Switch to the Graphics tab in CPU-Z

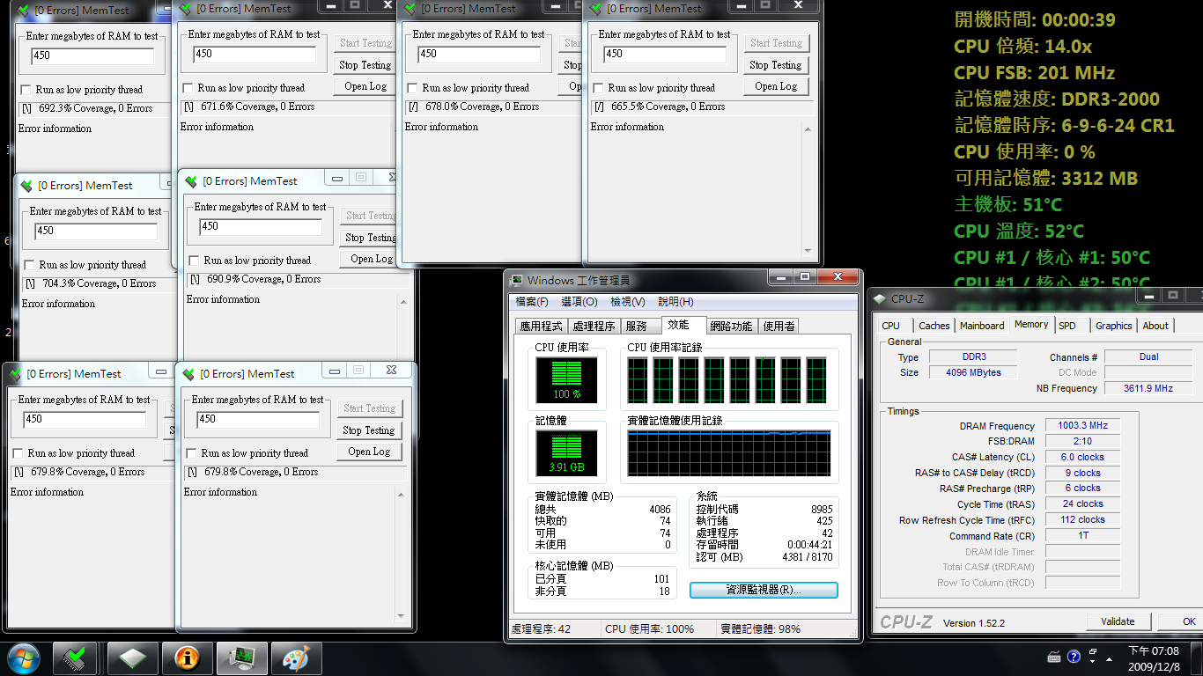(x=1113, y=326)
